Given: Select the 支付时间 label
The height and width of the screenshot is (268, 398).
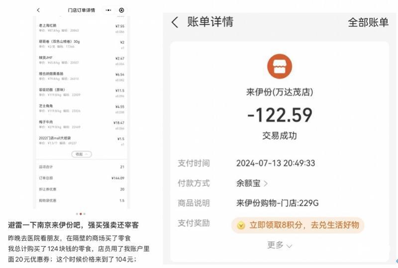Looking at the screenshot, I should (194, 163).
